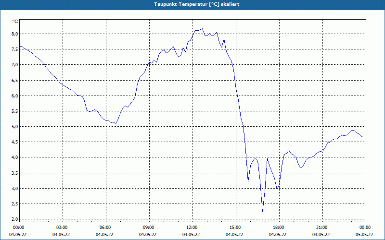
Task: Click the 4,0 y-axis value
Action: click(15, 157)
